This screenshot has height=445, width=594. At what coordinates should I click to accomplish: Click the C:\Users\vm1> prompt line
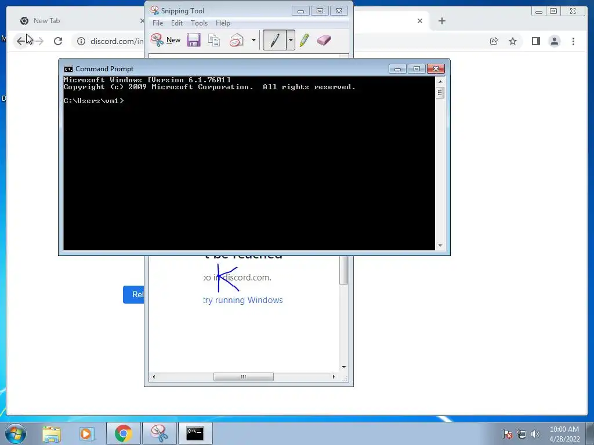93,101
